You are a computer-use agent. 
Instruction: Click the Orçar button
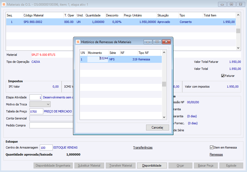point(180,166)
